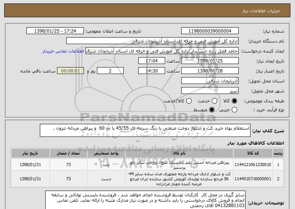
Task: Click the creation date field 1398/01/25
Action: pos(210,61)
